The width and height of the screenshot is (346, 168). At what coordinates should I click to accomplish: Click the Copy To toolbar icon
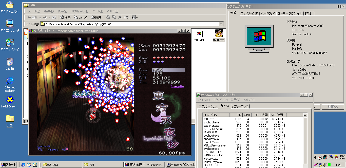click(x=114, y=17)
